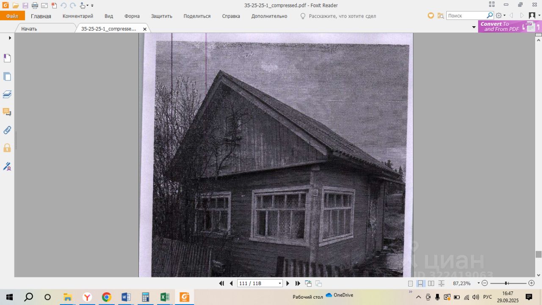Open a file with the folder icon

[x=15, y=6]
